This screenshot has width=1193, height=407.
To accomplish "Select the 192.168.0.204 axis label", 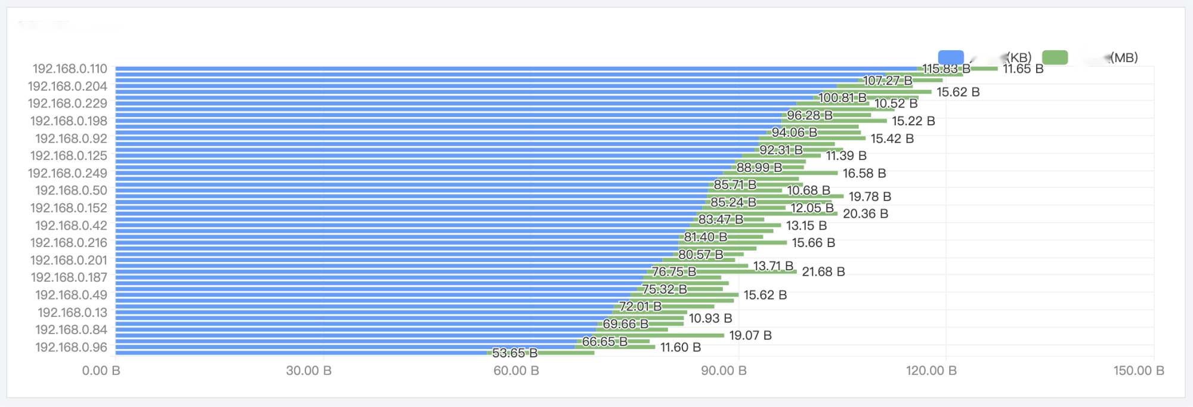I will pos(67,87).
